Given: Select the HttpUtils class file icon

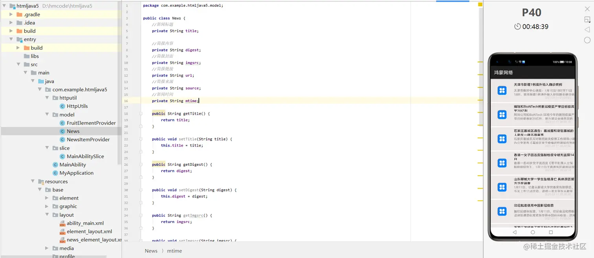Looking at the screenshot, I should [62, 106].
